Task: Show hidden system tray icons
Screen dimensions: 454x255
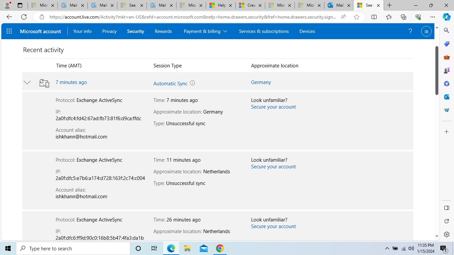Action: coord(387,248)
